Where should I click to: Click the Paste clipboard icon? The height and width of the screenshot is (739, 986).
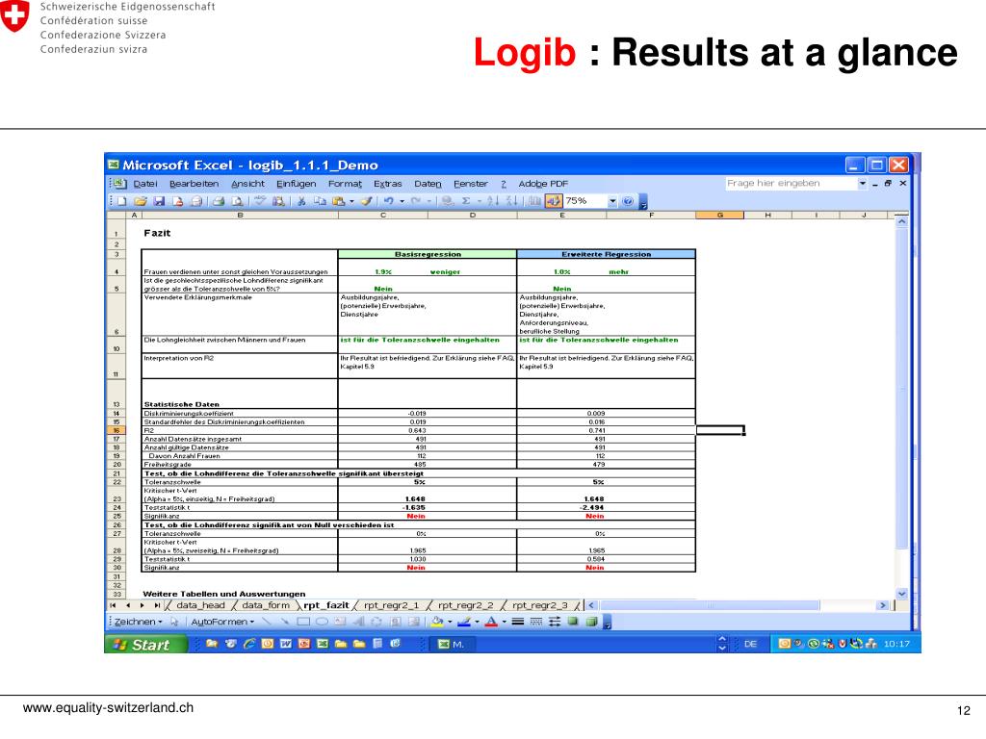click(x=338, y=201)
